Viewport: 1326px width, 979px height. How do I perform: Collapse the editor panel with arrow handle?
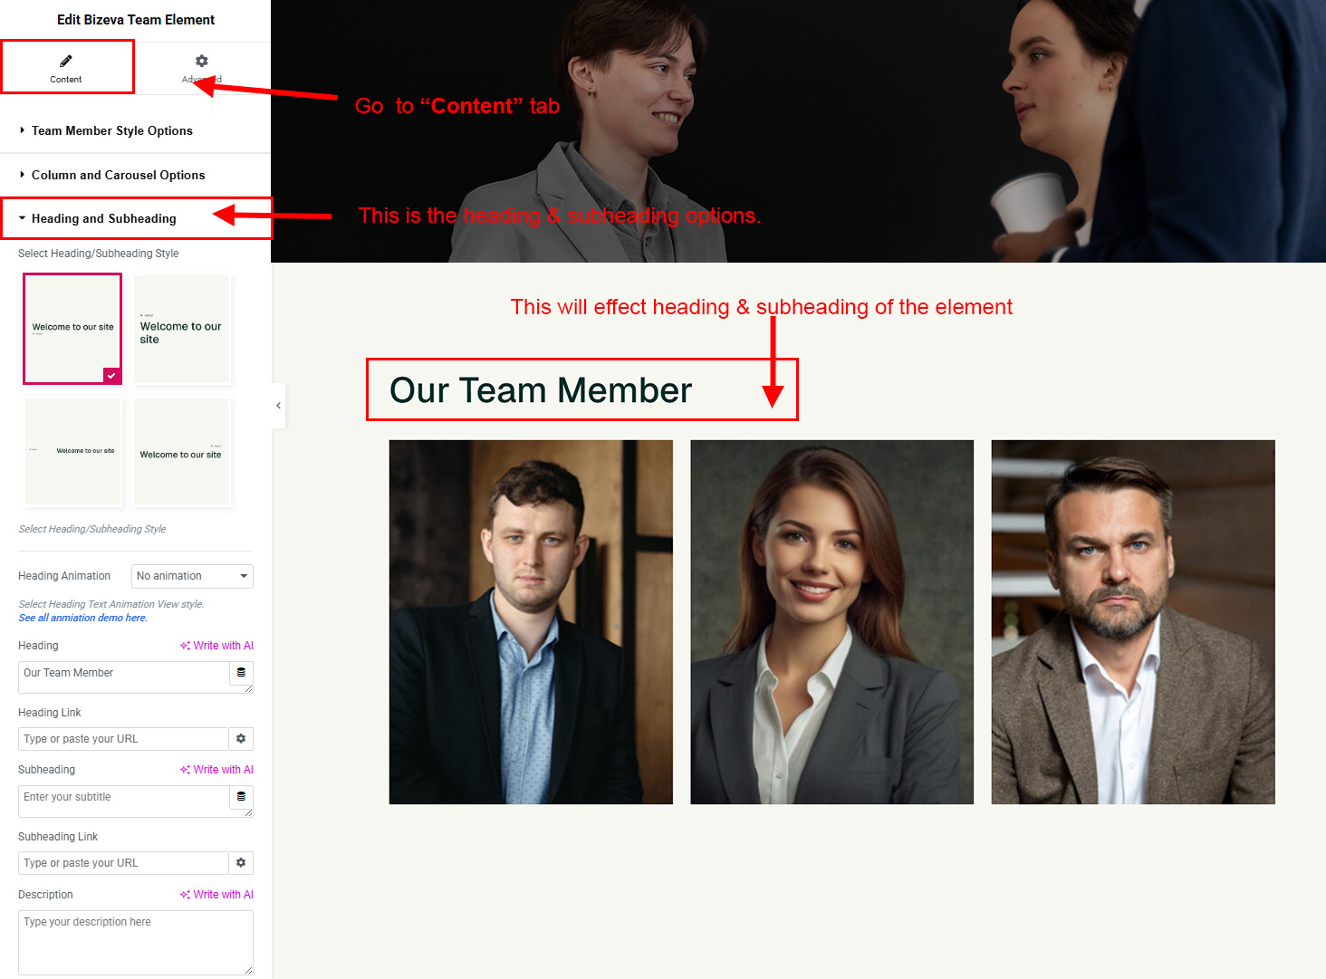(x=278, y=406)
